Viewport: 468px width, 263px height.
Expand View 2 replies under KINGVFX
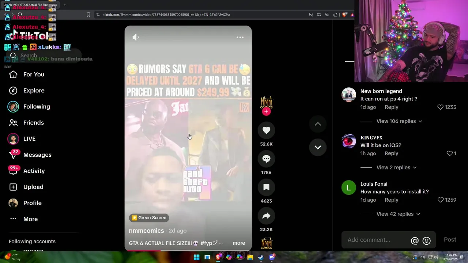pos(396,168)
